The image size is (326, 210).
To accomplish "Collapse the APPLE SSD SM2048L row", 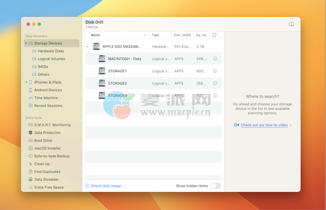I will tap(87, 46).
